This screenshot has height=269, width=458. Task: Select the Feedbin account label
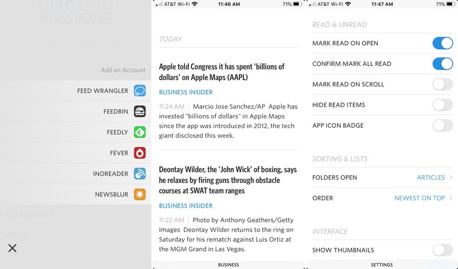click(116, 112)
